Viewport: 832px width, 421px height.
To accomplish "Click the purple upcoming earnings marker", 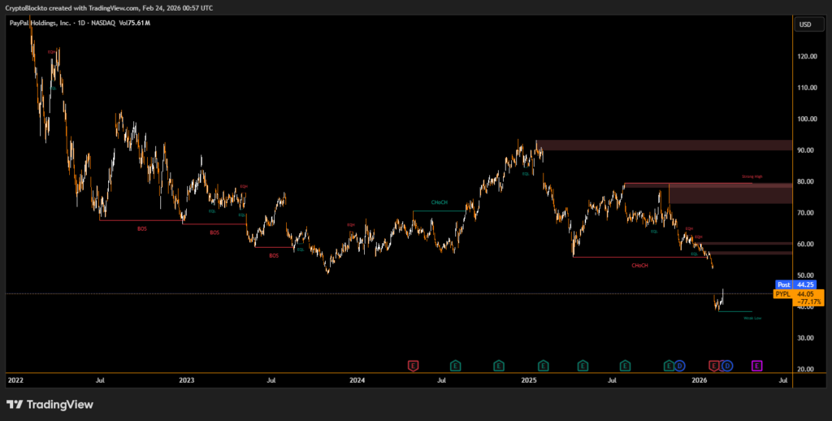I will coord(756,366).
